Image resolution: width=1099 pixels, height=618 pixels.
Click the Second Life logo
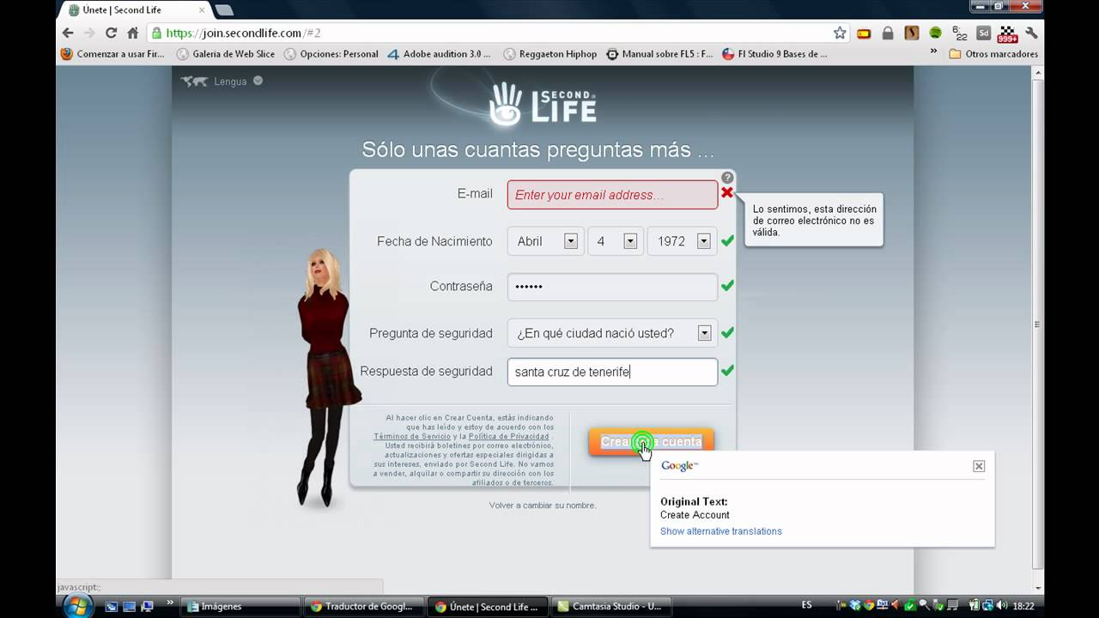[543, 103]
